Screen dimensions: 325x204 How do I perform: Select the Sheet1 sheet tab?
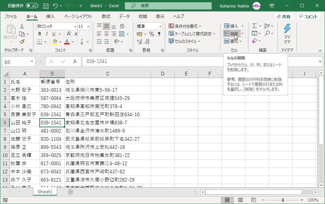(x=45, y=192)
